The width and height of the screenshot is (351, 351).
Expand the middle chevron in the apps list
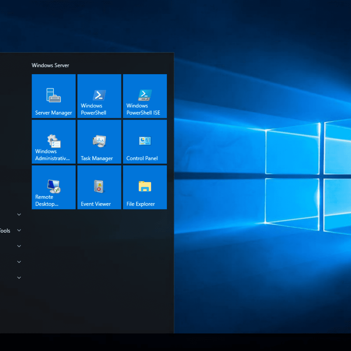coord(19,246)
